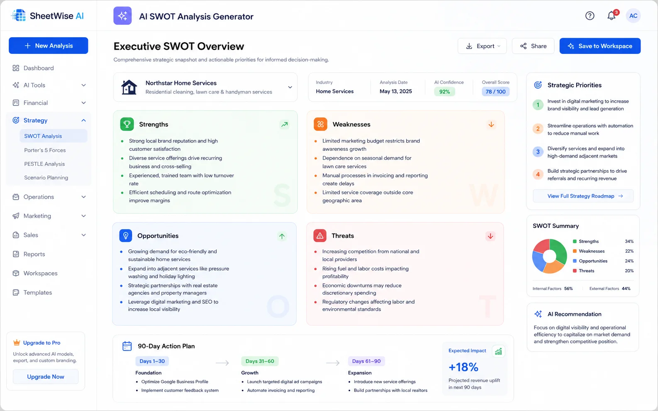
Task: Click the Opportunities lightbulb icon
Action: click(126, 235)
